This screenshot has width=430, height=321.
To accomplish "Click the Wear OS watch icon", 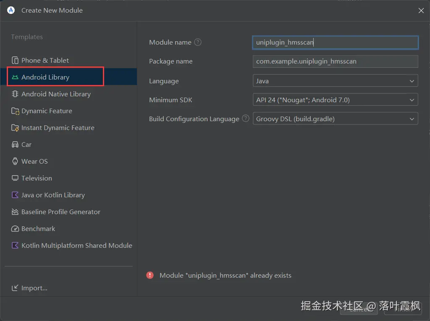I will 15,161.
